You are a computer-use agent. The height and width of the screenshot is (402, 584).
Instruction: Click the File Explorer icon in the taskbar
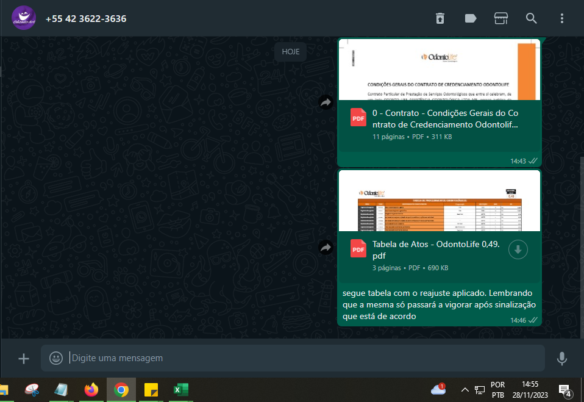[4, 390]
